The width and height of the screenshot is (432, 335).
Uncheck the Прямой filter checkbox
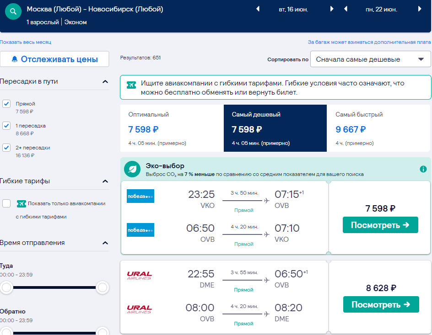pyautogui.click(x=6, y=104)
